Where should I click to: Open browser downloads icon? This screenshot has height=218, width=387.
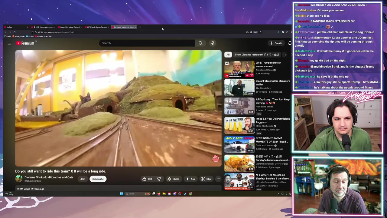(278, 32)
